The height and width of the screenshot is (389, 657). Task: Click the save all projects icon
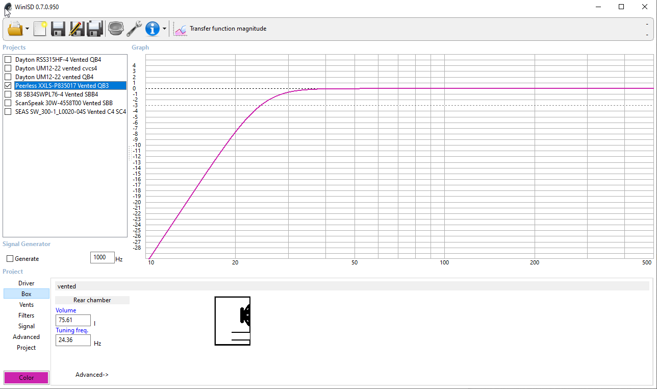pos(95,29)
